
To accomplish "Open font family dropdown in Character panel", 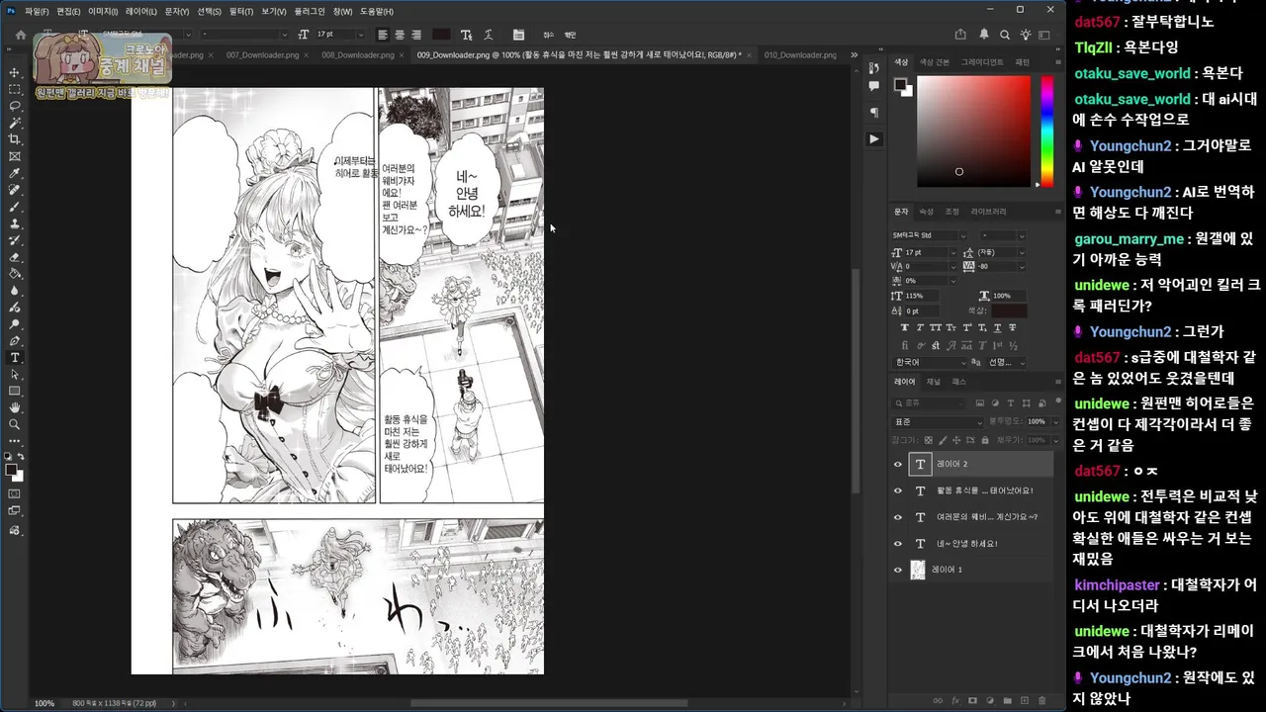I will point(963,235).
